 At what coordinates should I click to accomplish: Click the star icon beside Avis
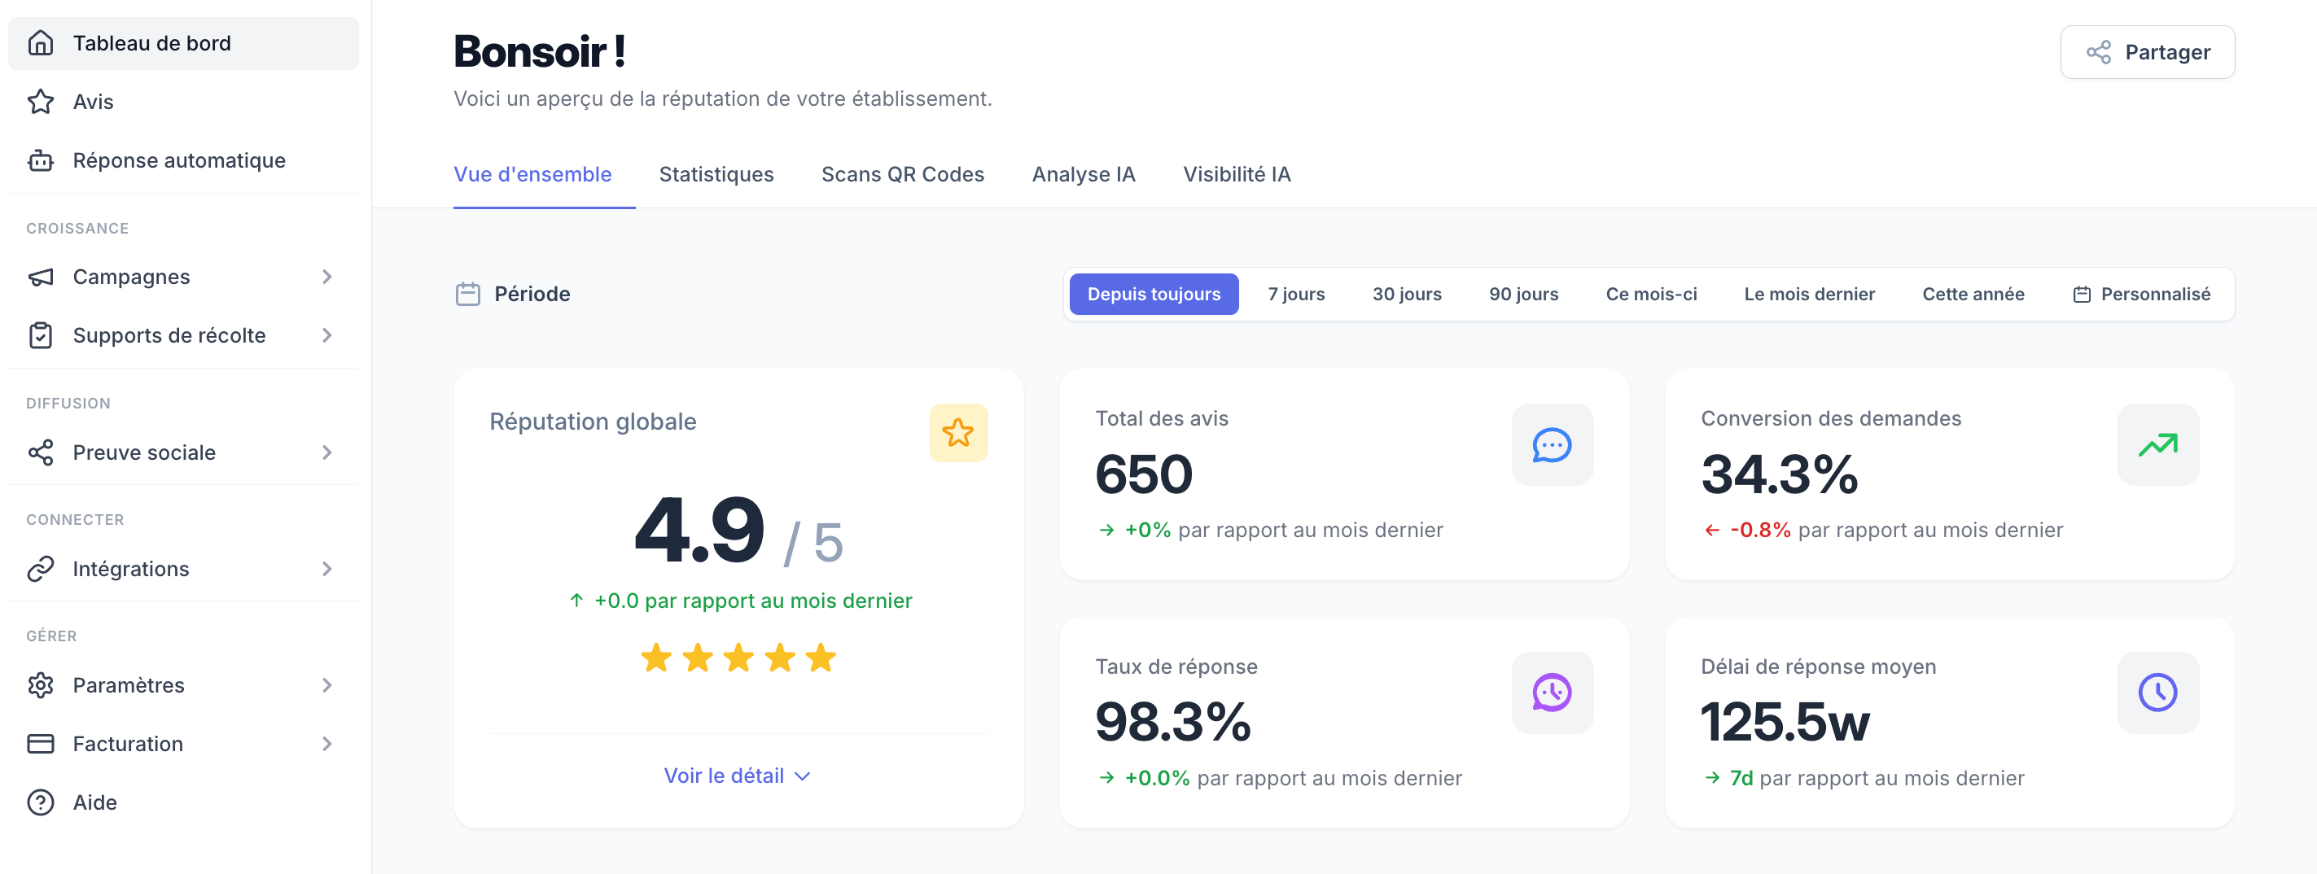pyautogui.click(x=41, y=102)
